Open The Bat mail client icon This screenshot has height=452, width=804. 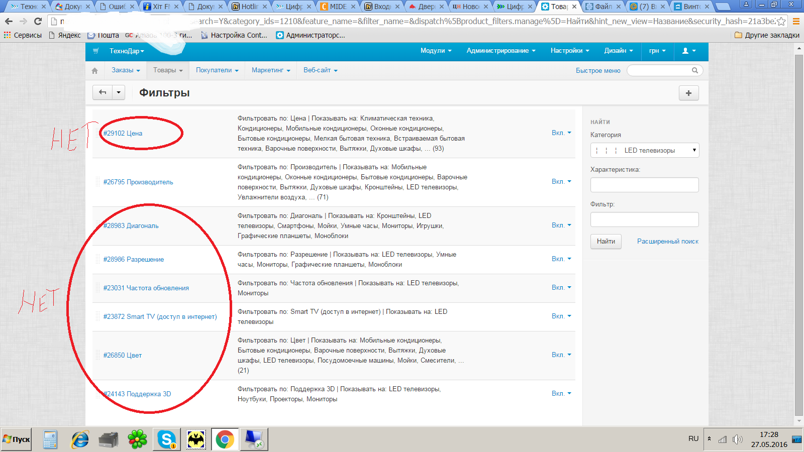tap(196, 439)
